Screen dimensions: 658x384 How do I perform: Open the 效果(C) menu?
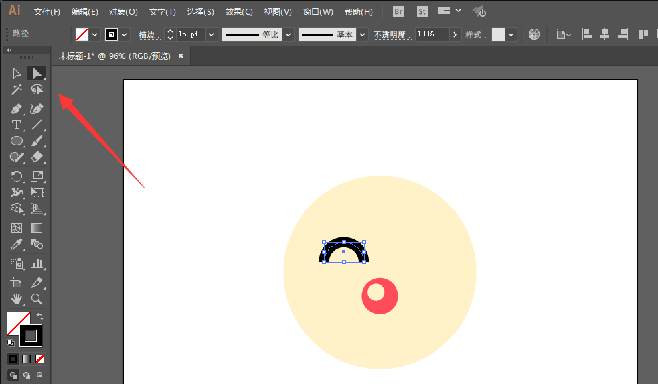pos(239,12)
